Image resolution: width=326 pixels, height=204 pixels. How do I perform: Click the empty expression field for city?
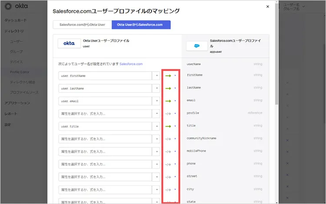click(x=105, y=190)
